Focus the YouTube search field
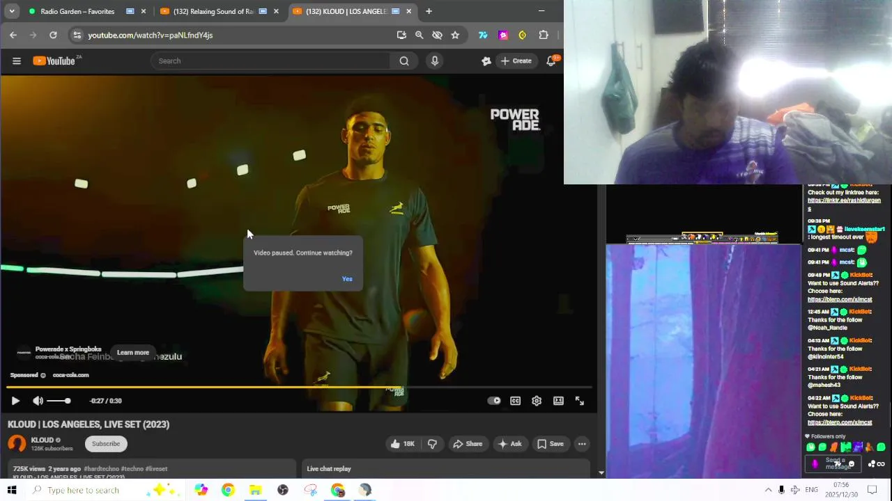Viewport: 892px width, 501px height. 272,61
